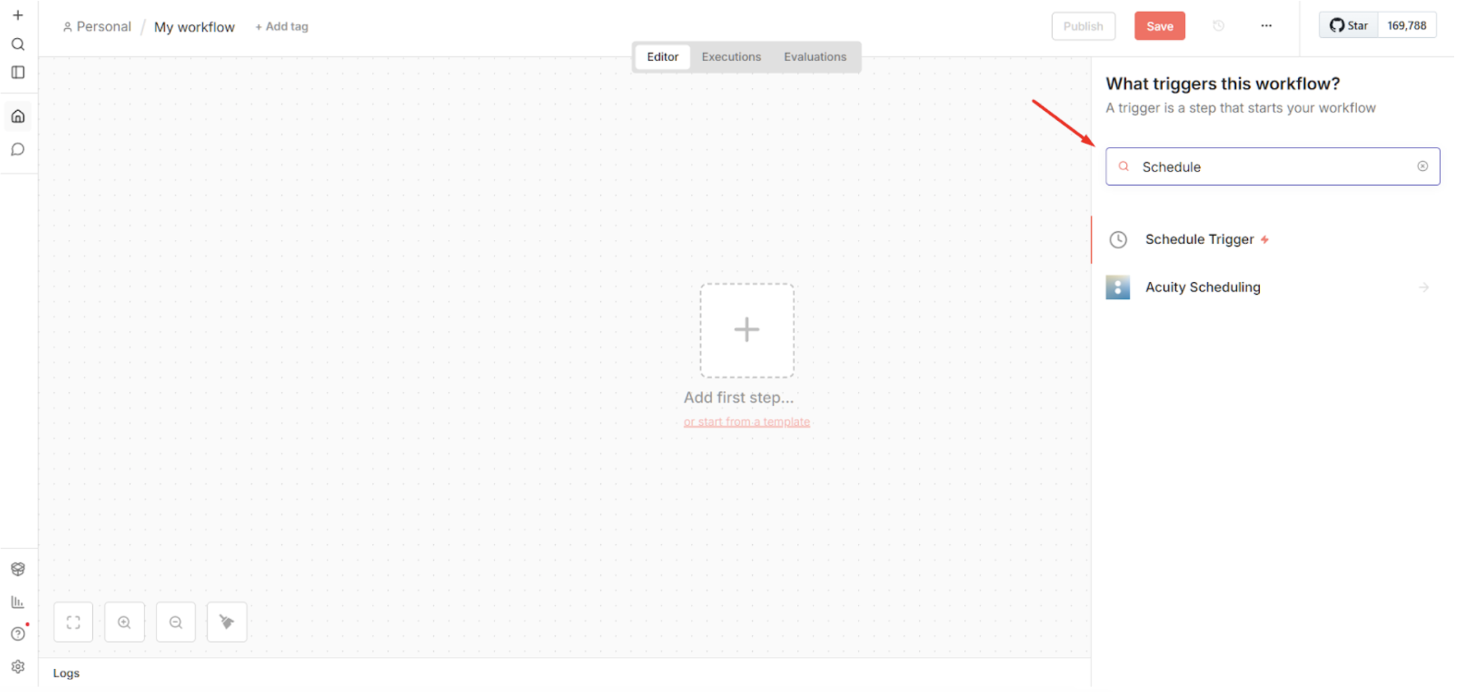Switch to the Executions tab
Image resolution: width=1462 pixels, height=692 pixels.
tap(731, 57)
